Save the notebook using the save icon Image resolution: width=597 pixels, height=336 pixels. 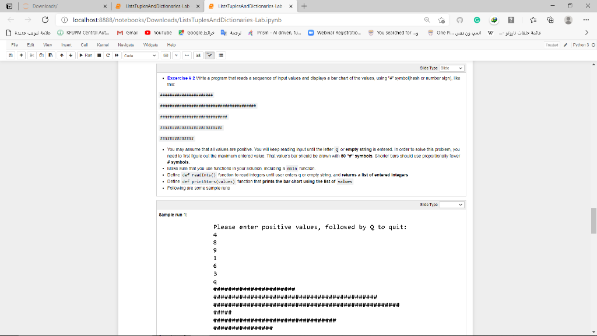tap(9, 55)
